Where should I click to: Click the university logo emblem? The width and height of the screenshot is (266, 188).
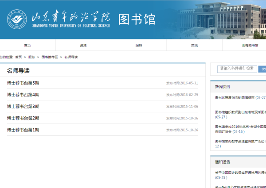tap(16, 19)
